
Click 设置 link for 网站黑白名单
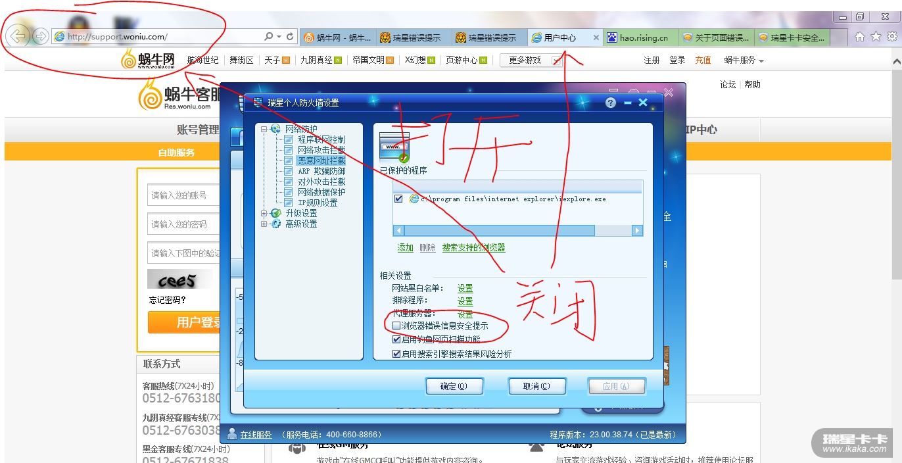[465, 288]
